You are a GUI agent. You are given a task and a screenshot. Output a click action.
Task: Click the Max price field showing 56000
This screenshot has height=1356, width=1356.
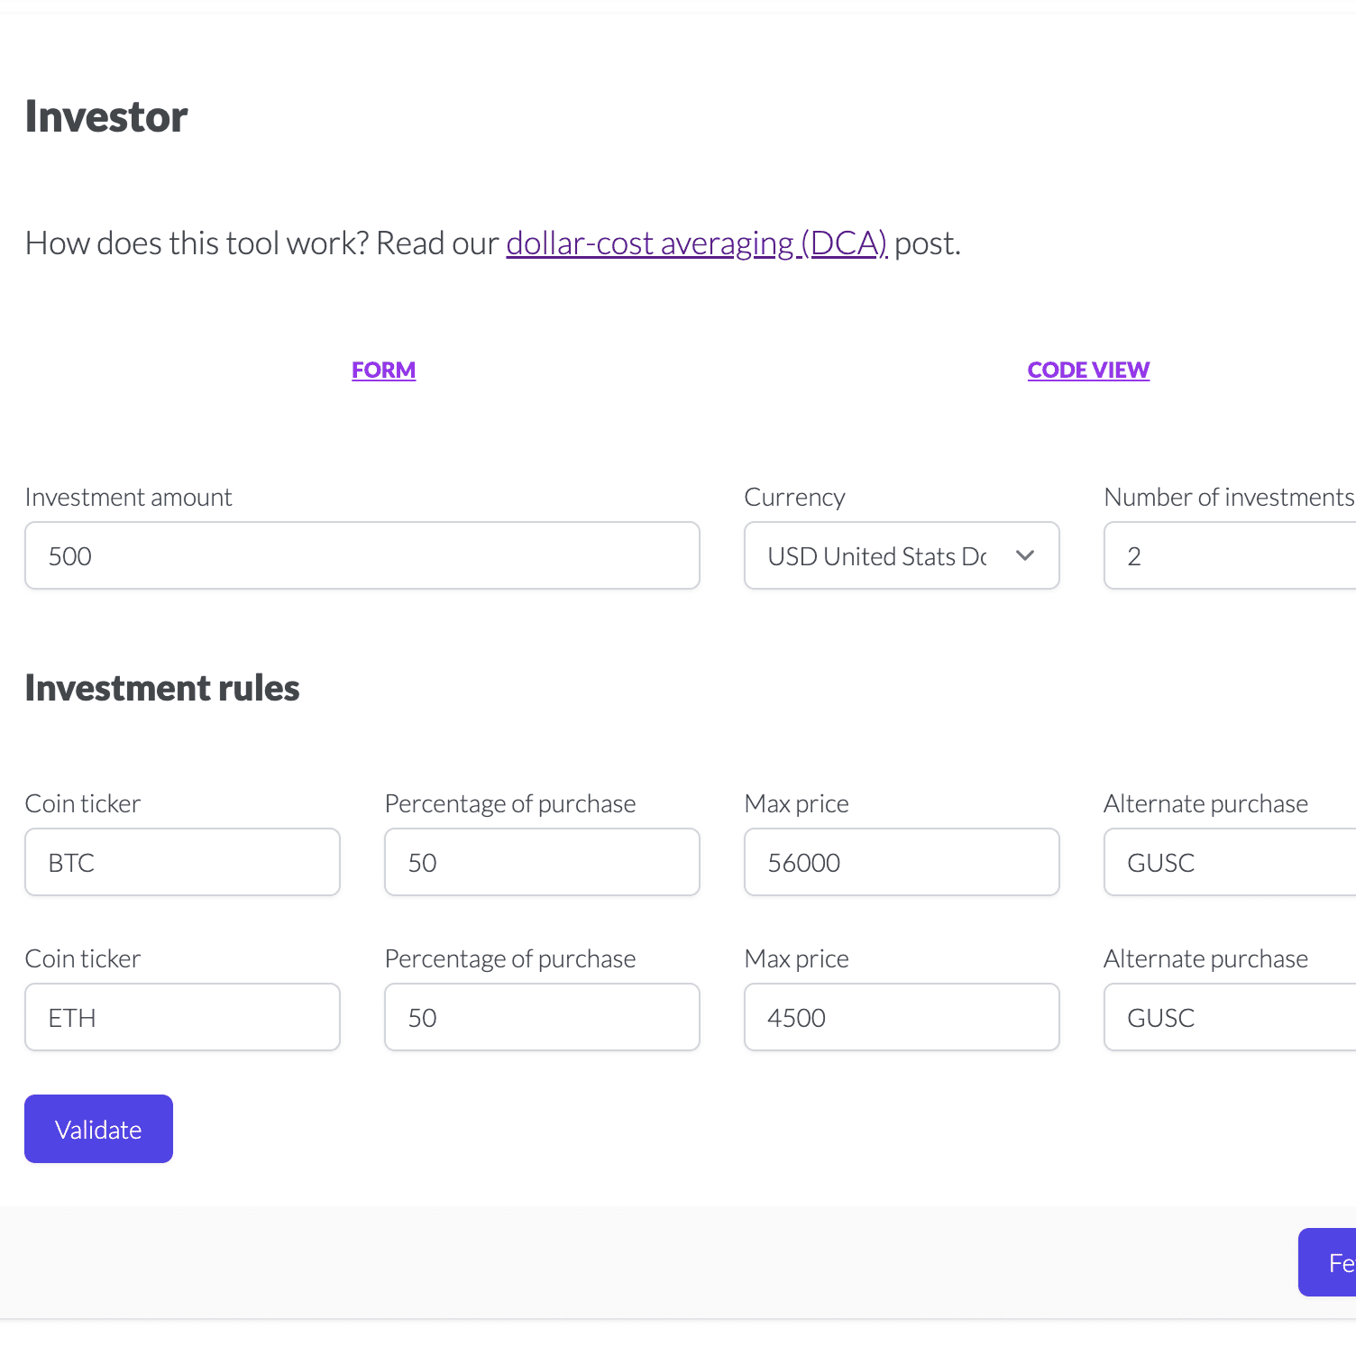pyautogui.click(x=902, y=862)
